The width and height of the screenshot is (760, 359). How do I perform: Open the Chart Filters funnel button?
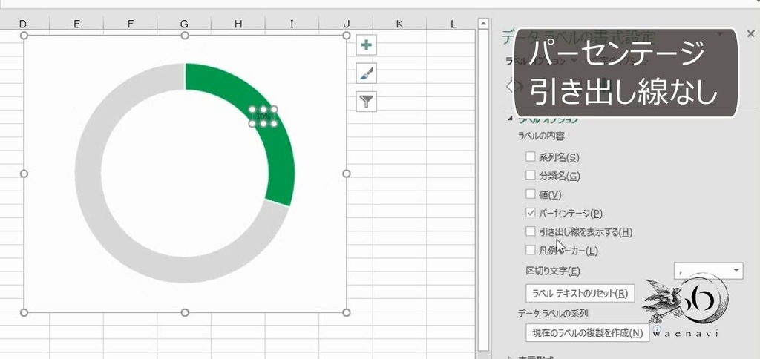pos(367,102)
